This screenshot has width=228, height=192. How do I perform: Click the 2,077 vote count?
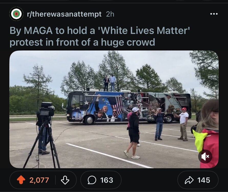point(39,180)
